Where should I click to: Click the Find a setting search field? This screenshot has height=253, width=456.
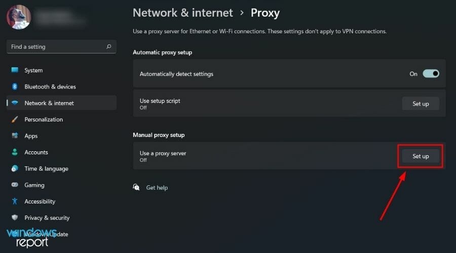(x=56, y=47)
